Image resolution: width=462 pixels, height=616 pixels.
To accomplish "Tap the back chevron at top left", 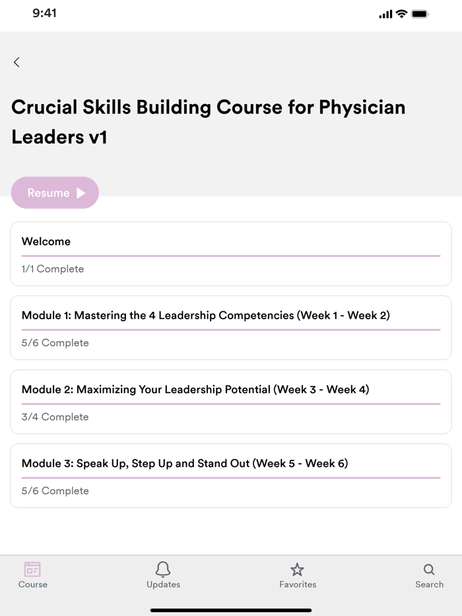I will (x=16, y=62).
